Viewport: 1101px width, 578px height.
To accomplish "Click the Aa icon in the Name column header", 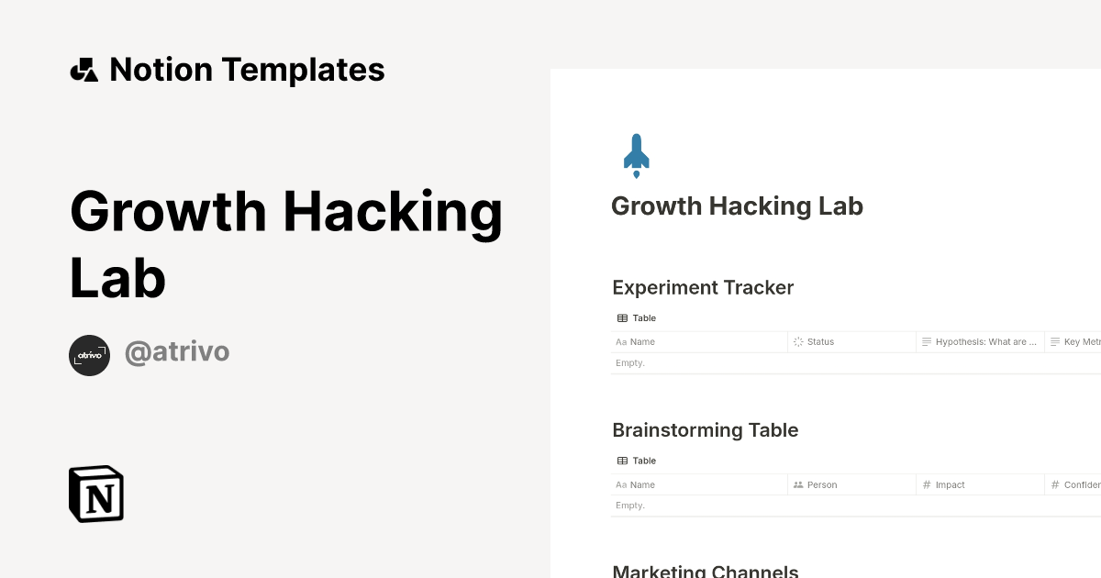I will tap(619, 341).
